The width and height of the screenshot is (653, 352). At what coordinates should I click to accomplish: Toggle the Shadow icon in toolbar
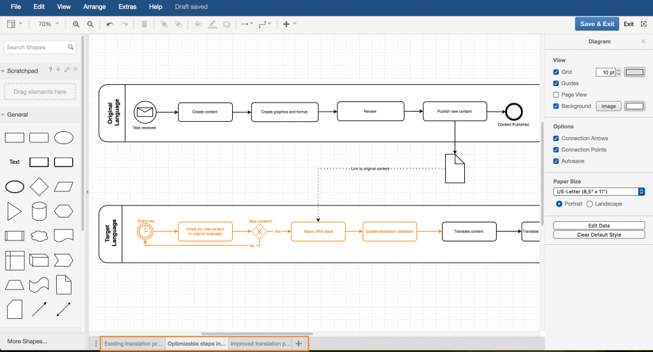tap(226, 24)
